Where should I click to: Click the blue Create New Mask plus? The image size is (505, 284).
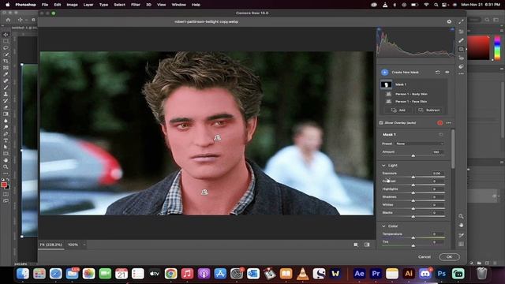pos(384,73)
